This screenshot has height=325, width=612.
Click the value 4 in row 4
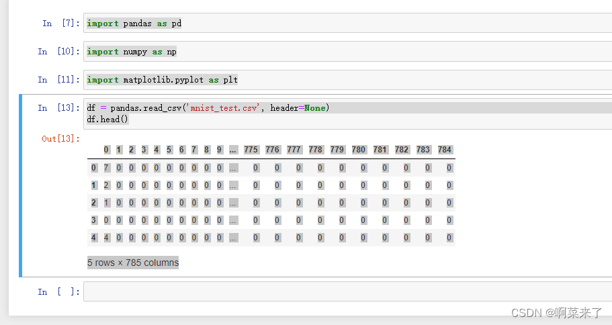[106, 238]
